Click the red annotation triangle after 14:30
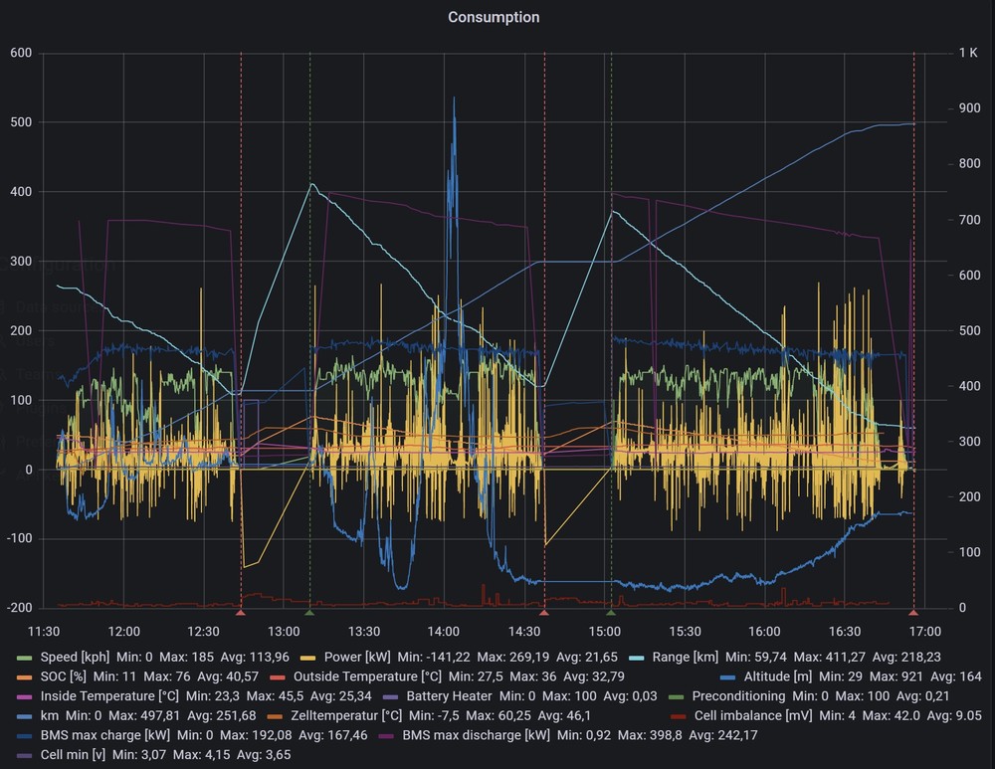 tap(543, 613)
